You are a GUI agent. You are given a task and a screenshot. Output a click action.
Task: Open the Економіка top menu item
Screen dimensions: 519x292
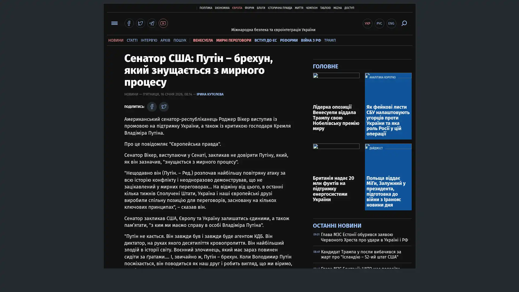(222, 8)
